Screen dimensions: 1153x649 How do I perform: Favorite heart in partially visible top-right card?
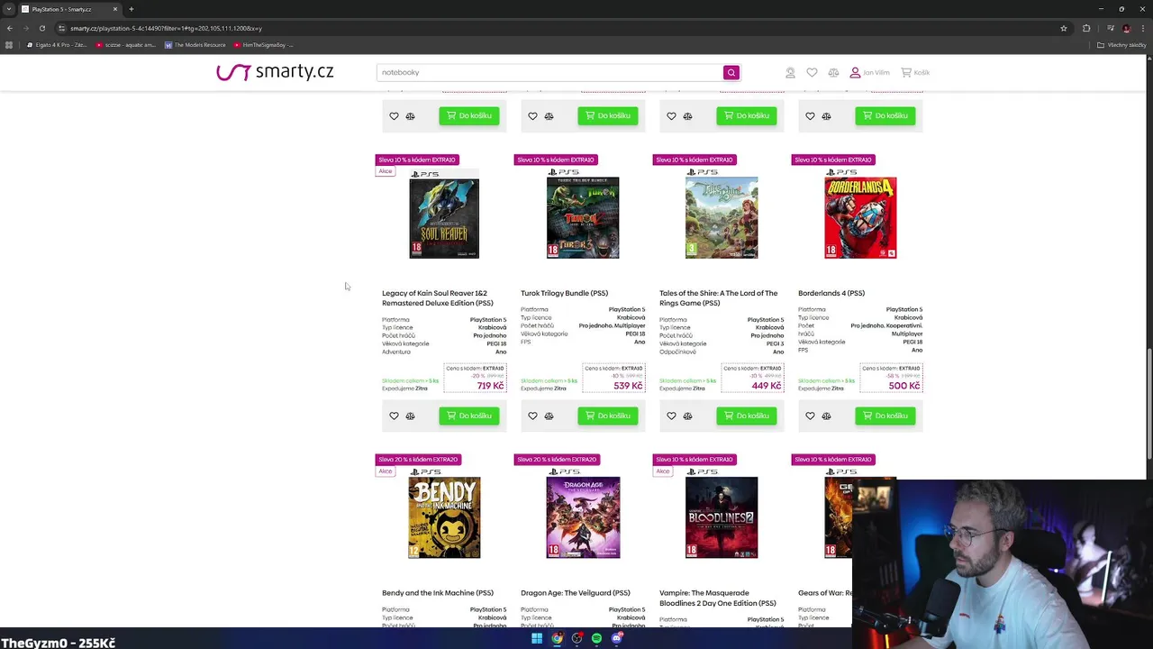point(810,115)
